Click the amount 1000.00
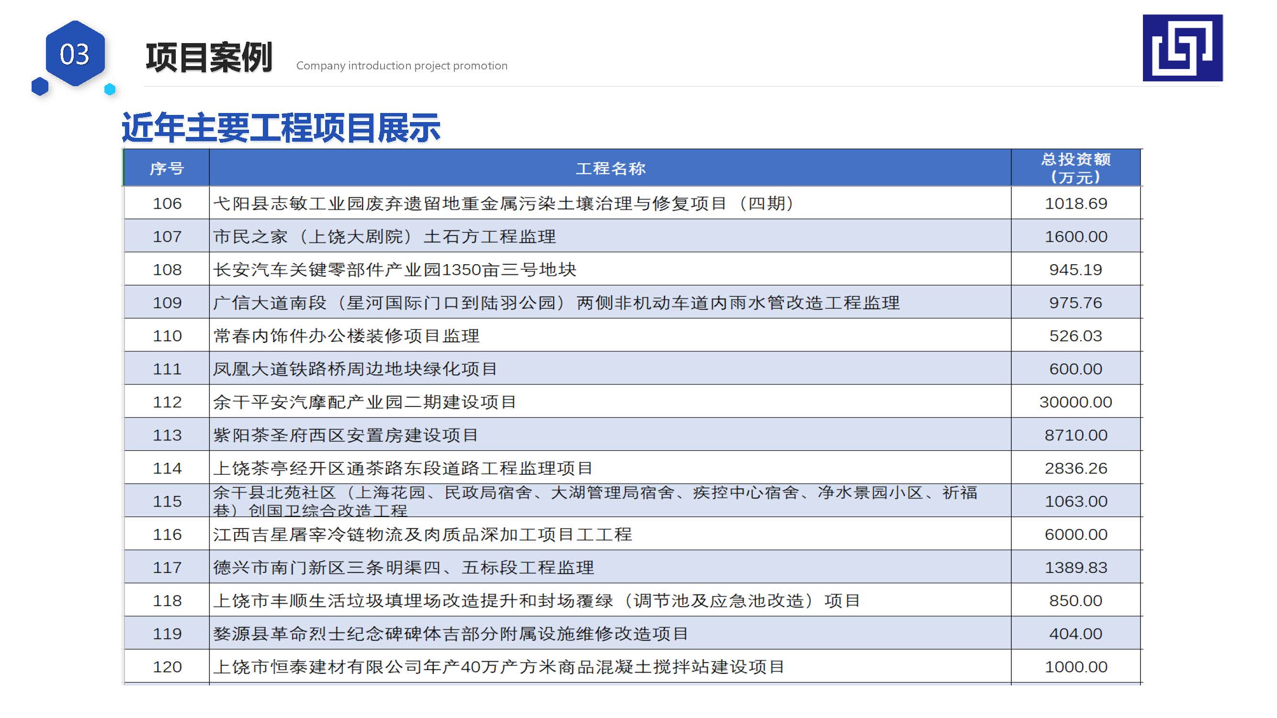This screenshot has width=1277, height=718. [x=1076, y=666]
